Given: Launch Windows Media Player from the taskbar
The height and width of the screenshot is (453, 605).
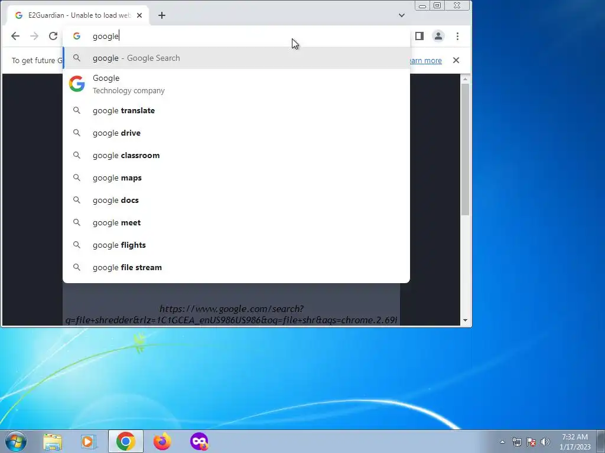Looking at the screenshot, I should [x=89, y=441].
